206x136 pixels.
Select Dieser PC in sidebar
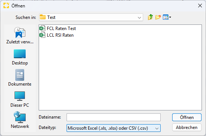[x=20, y=99]
